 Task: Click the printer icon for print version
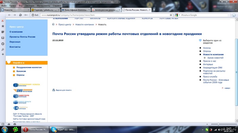(54, 90)
